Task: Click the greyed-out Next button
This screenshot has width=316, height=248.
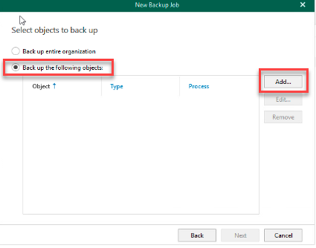Action: pos(240,235)
